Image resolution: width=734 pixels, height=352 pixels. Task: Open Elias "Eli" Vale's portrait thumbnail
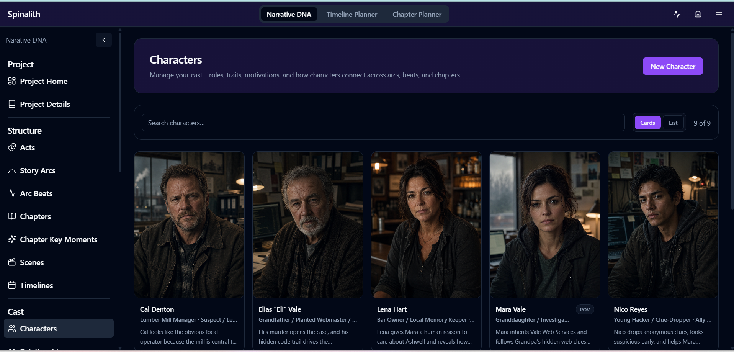click(308, 225)
